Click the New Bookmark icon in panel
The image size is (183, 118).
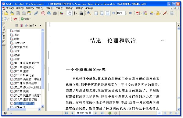21,25
